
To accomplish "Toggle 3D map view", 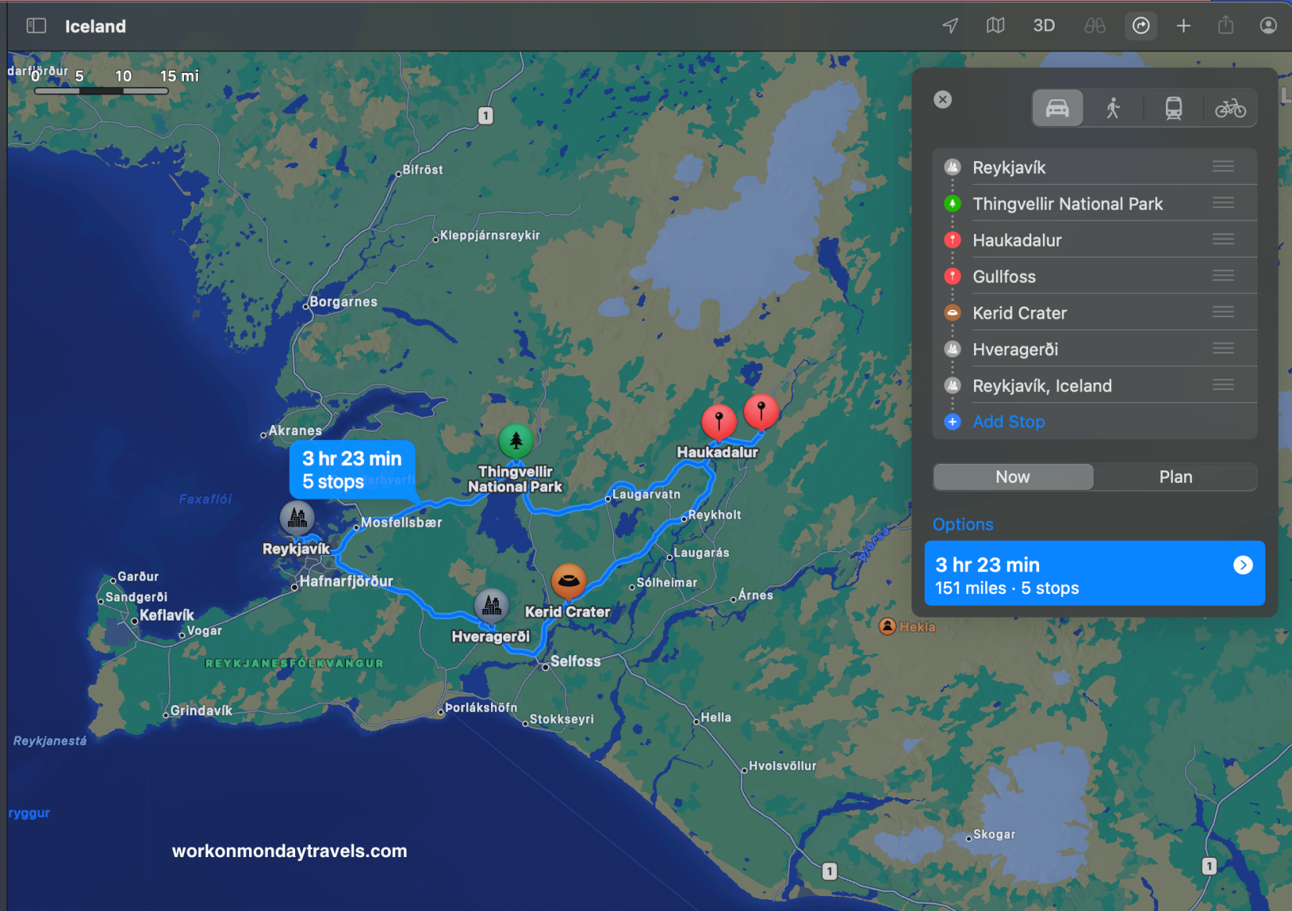I will point(1044,26).
